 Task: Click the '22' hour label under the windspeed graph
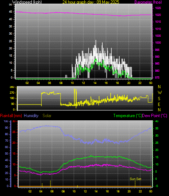point(140,83)
